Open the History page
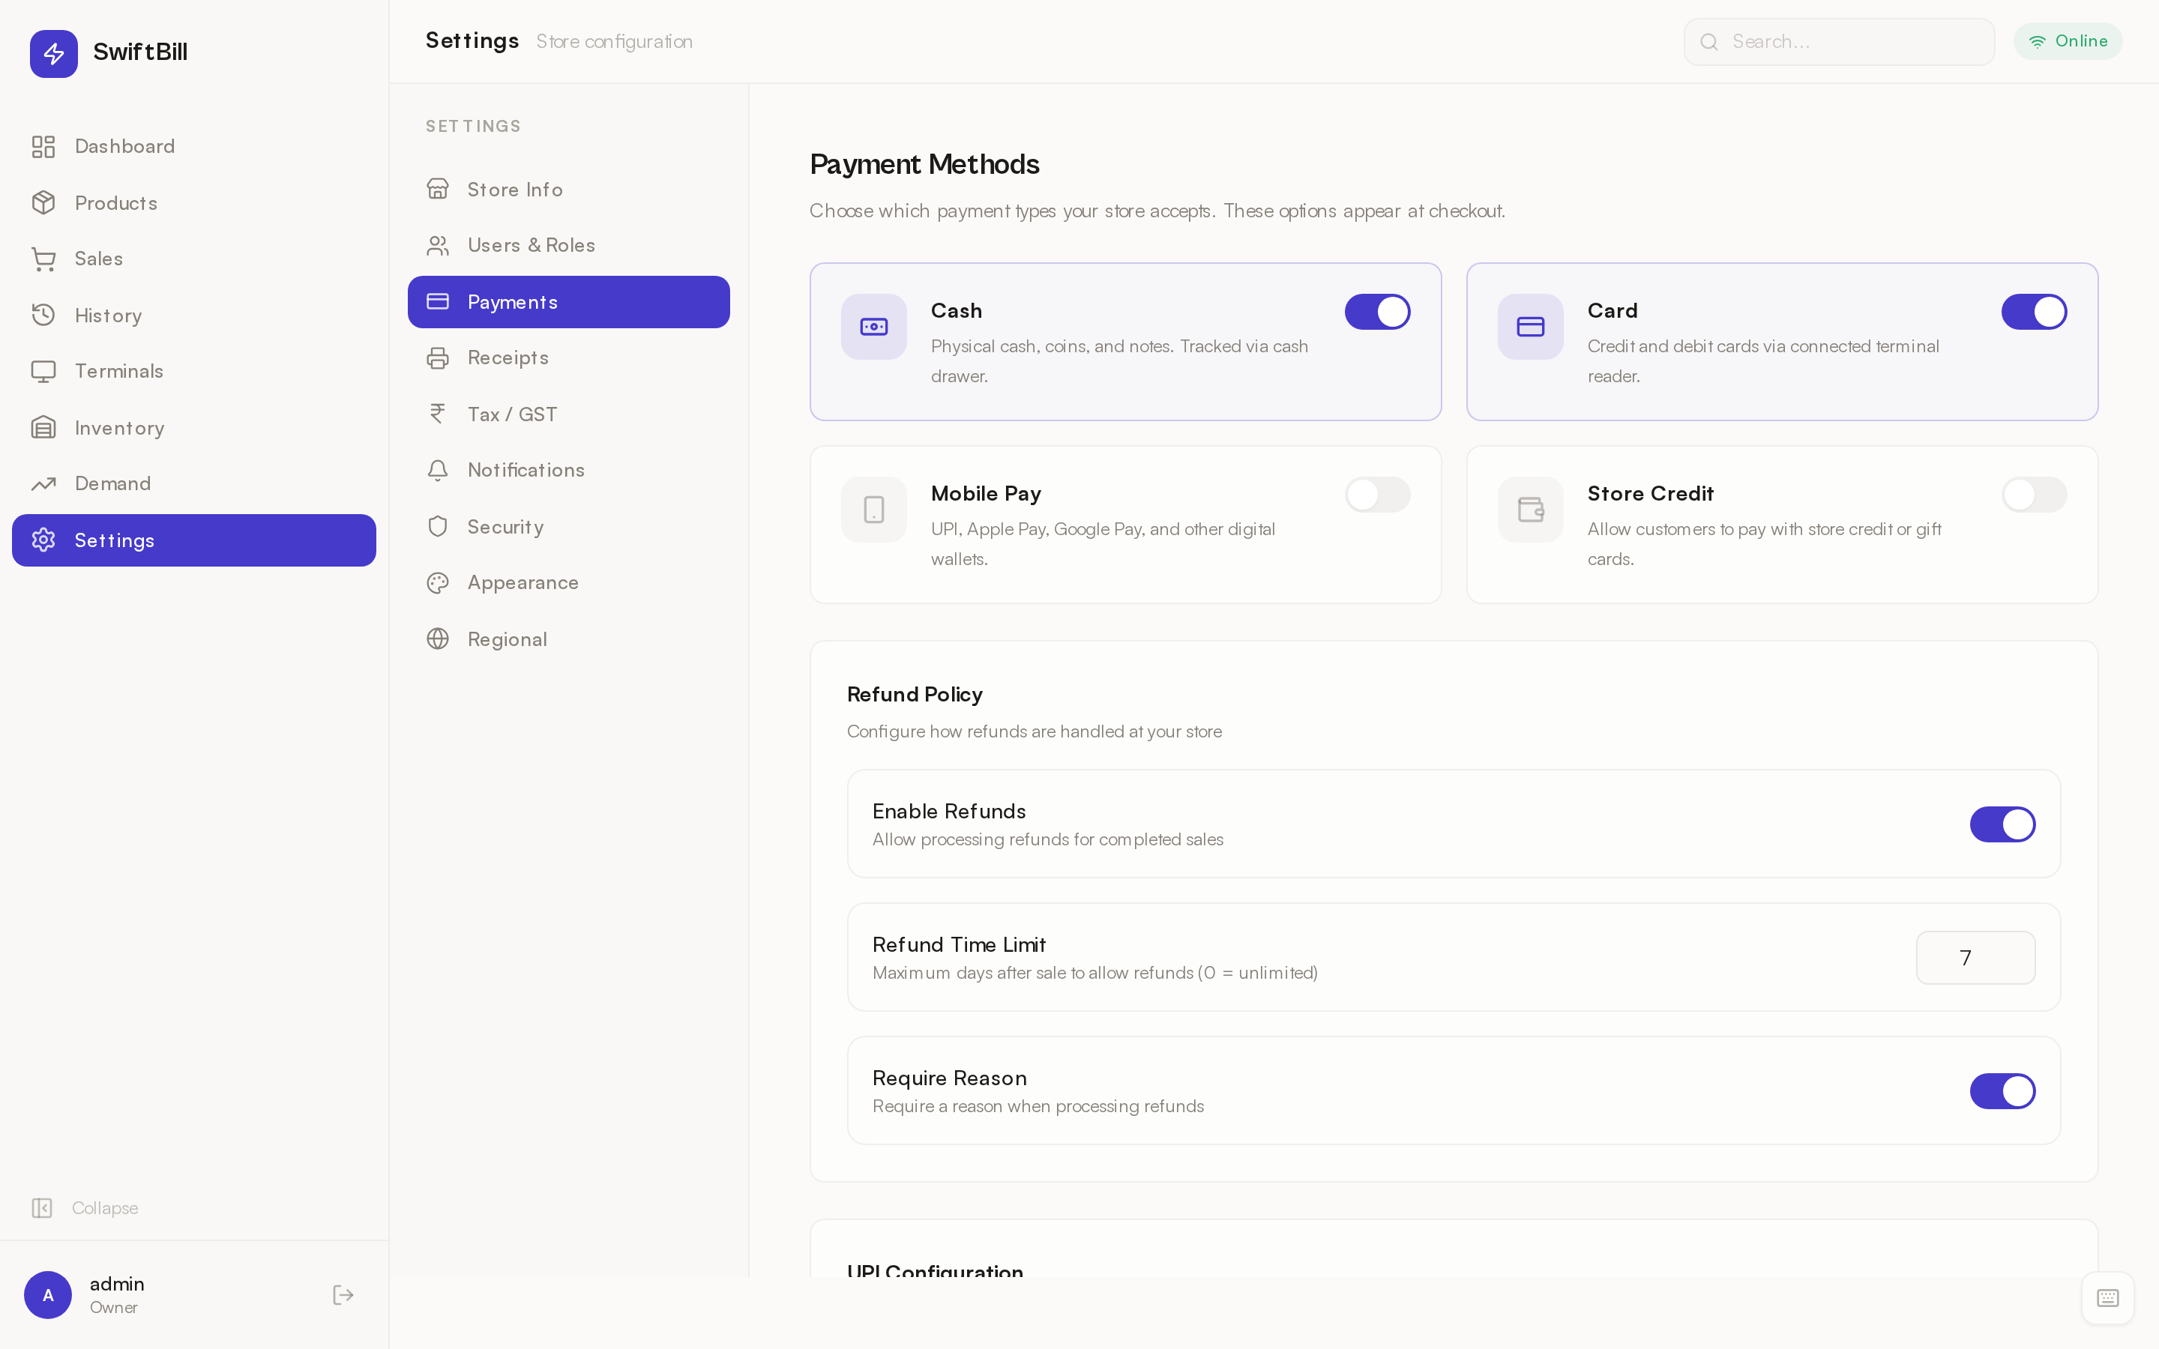 click(193, 315)
